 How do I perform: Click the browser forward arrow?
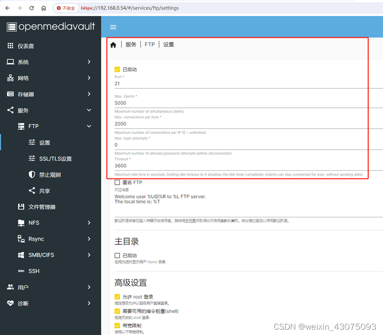pos(19,8)
